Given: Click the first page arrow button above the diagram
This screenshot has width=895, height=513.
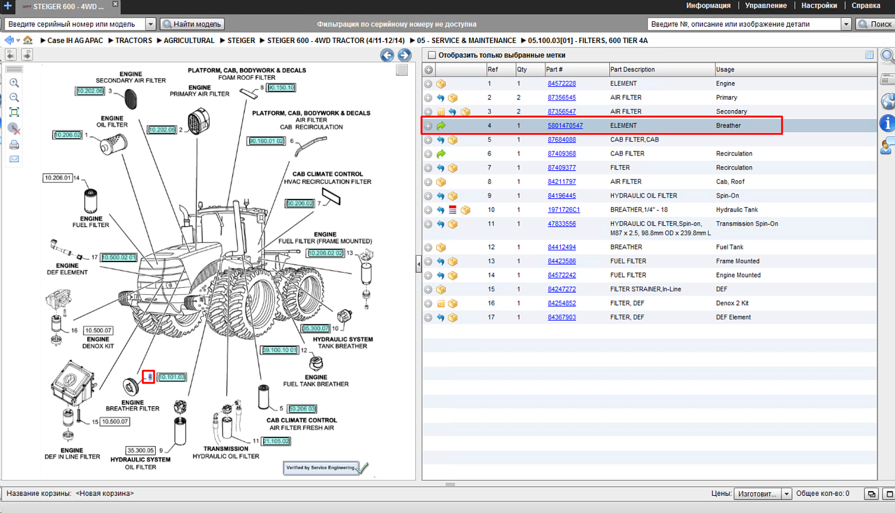Looking at the screenshot, I should [x=11, y=55].
